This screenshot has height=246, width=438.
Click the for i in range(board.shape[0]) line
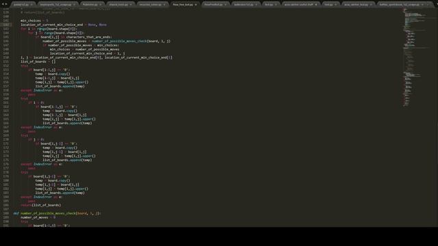49,29
